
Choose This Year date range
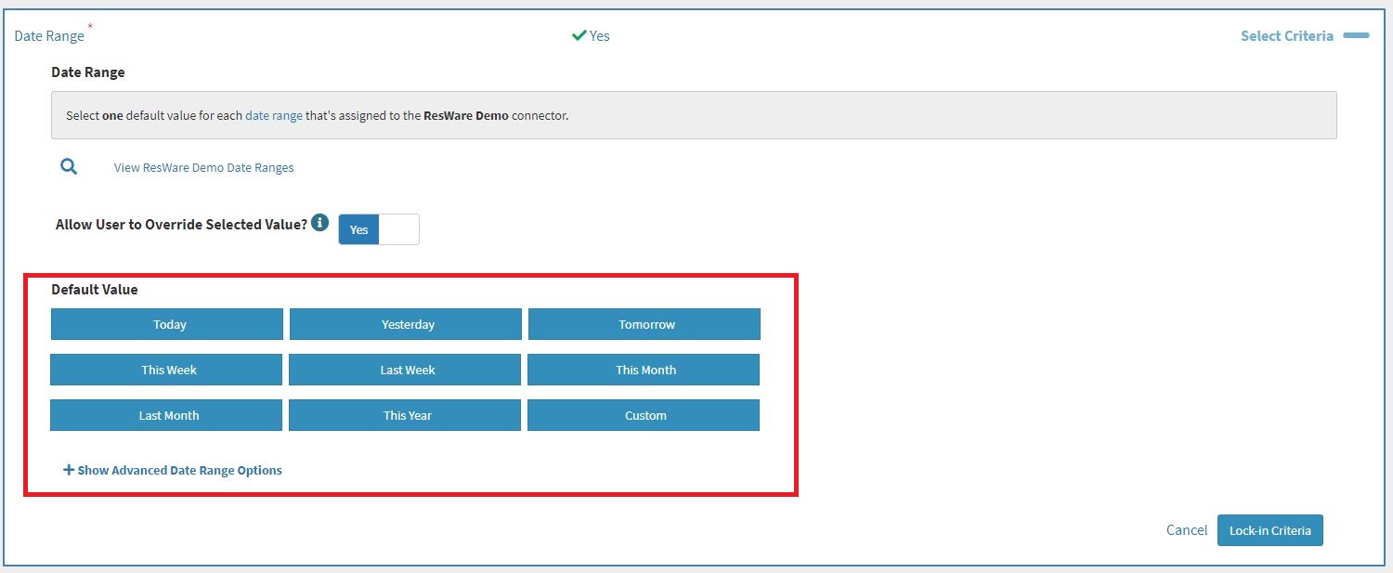pyautogui.click(x=405, y=415)
